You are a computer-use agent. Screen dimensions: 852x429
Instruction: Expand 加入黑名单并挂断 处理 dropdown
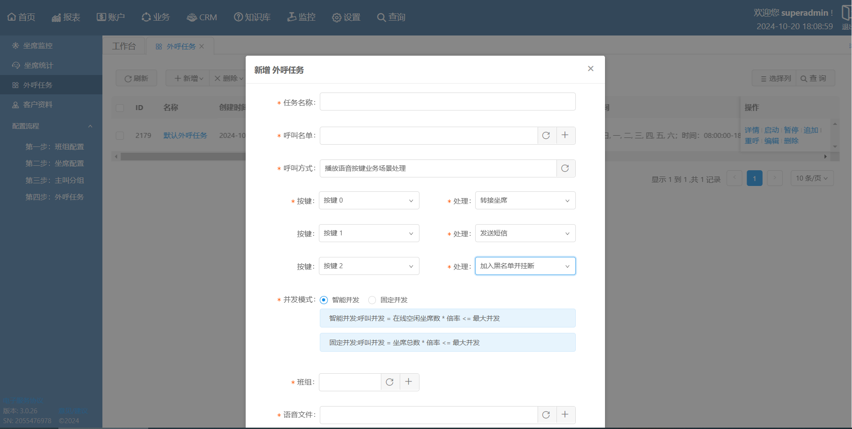[525, 266]
